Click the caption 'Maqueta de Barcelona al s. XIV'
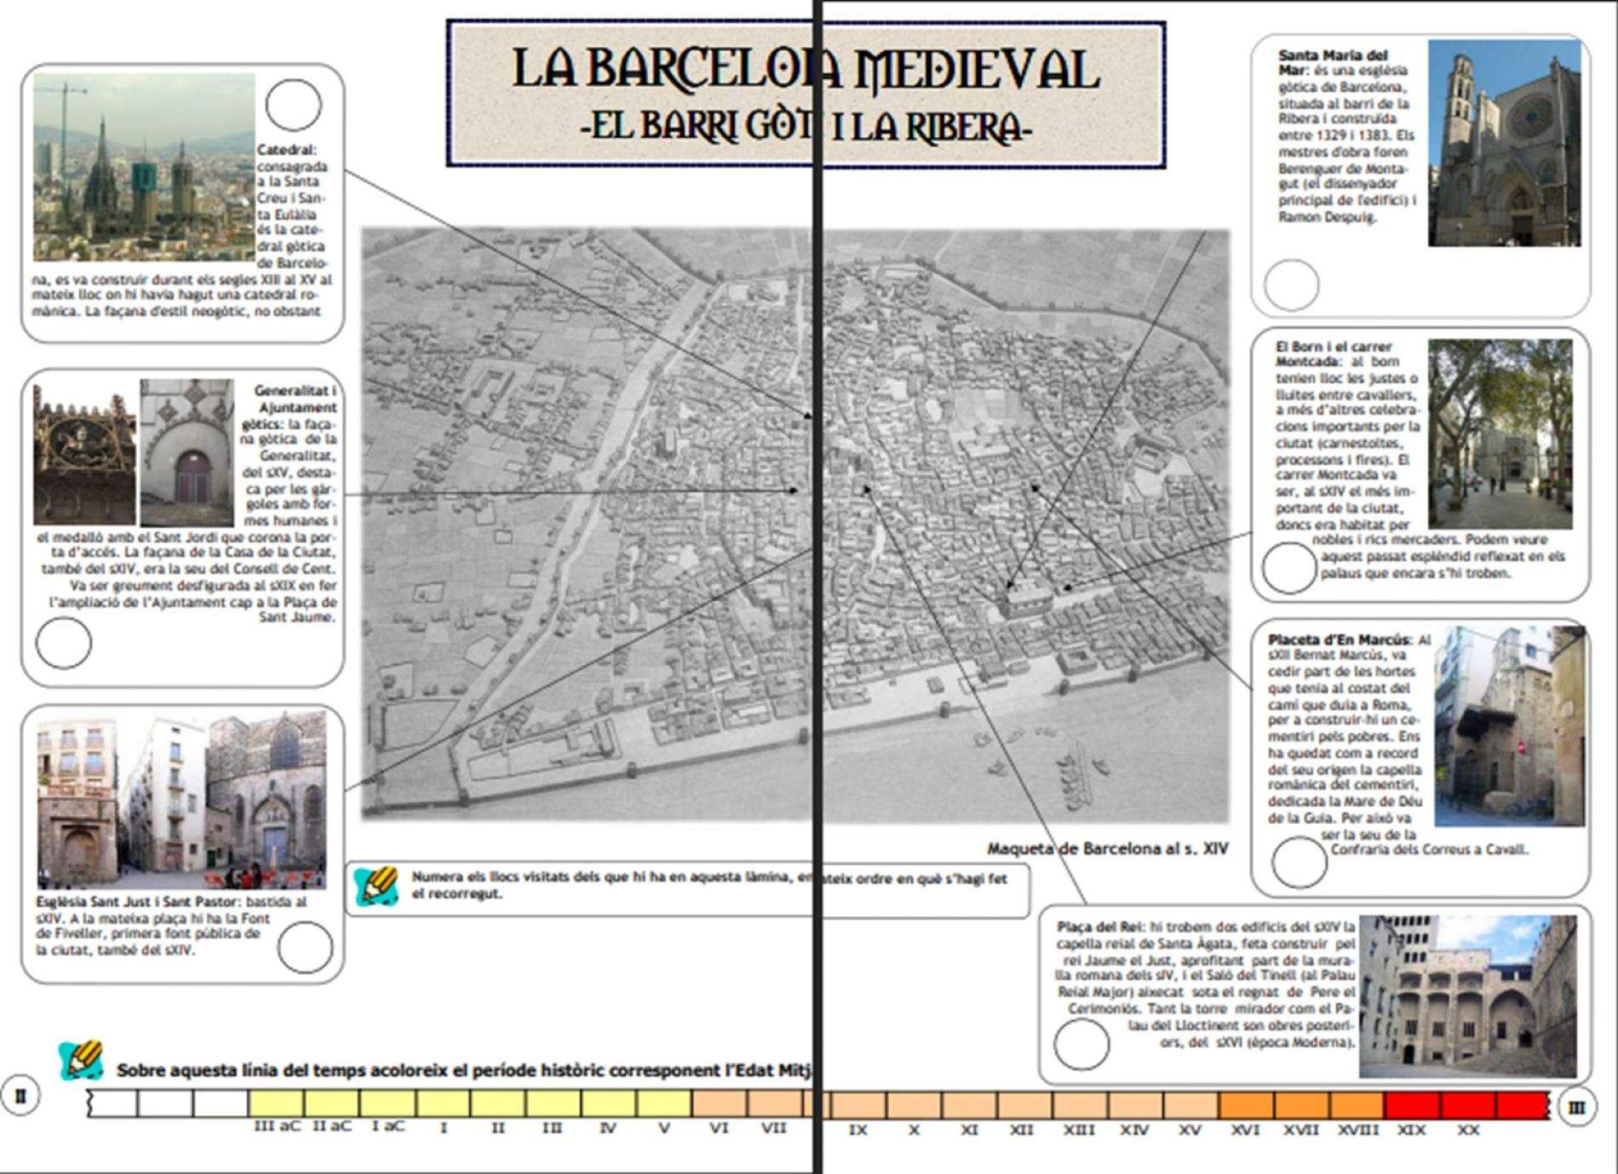The height and width of the screenshot is (1174, 1618). (x=1108, y=848)
